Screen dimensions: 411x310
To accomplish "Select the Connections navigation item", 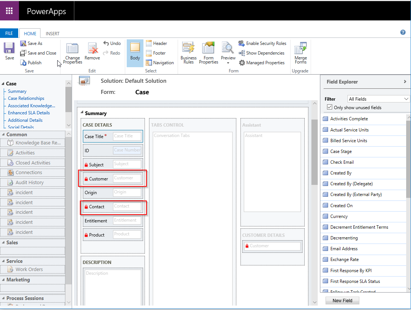I will click(x=33, y=173).
